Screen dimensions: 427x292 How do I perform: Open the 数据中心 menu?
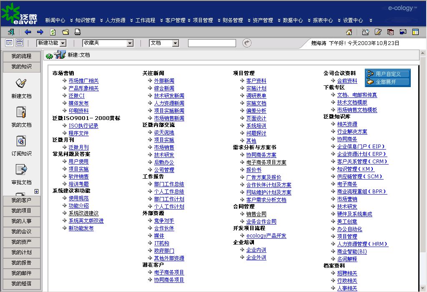pyautogui.click(x=293, y=20)
